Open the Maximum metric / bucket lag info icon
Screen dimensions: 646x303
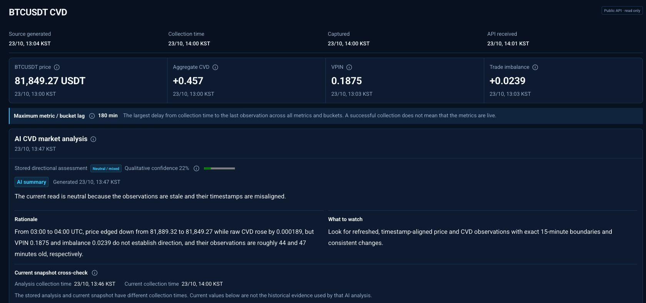click(92, 116)
